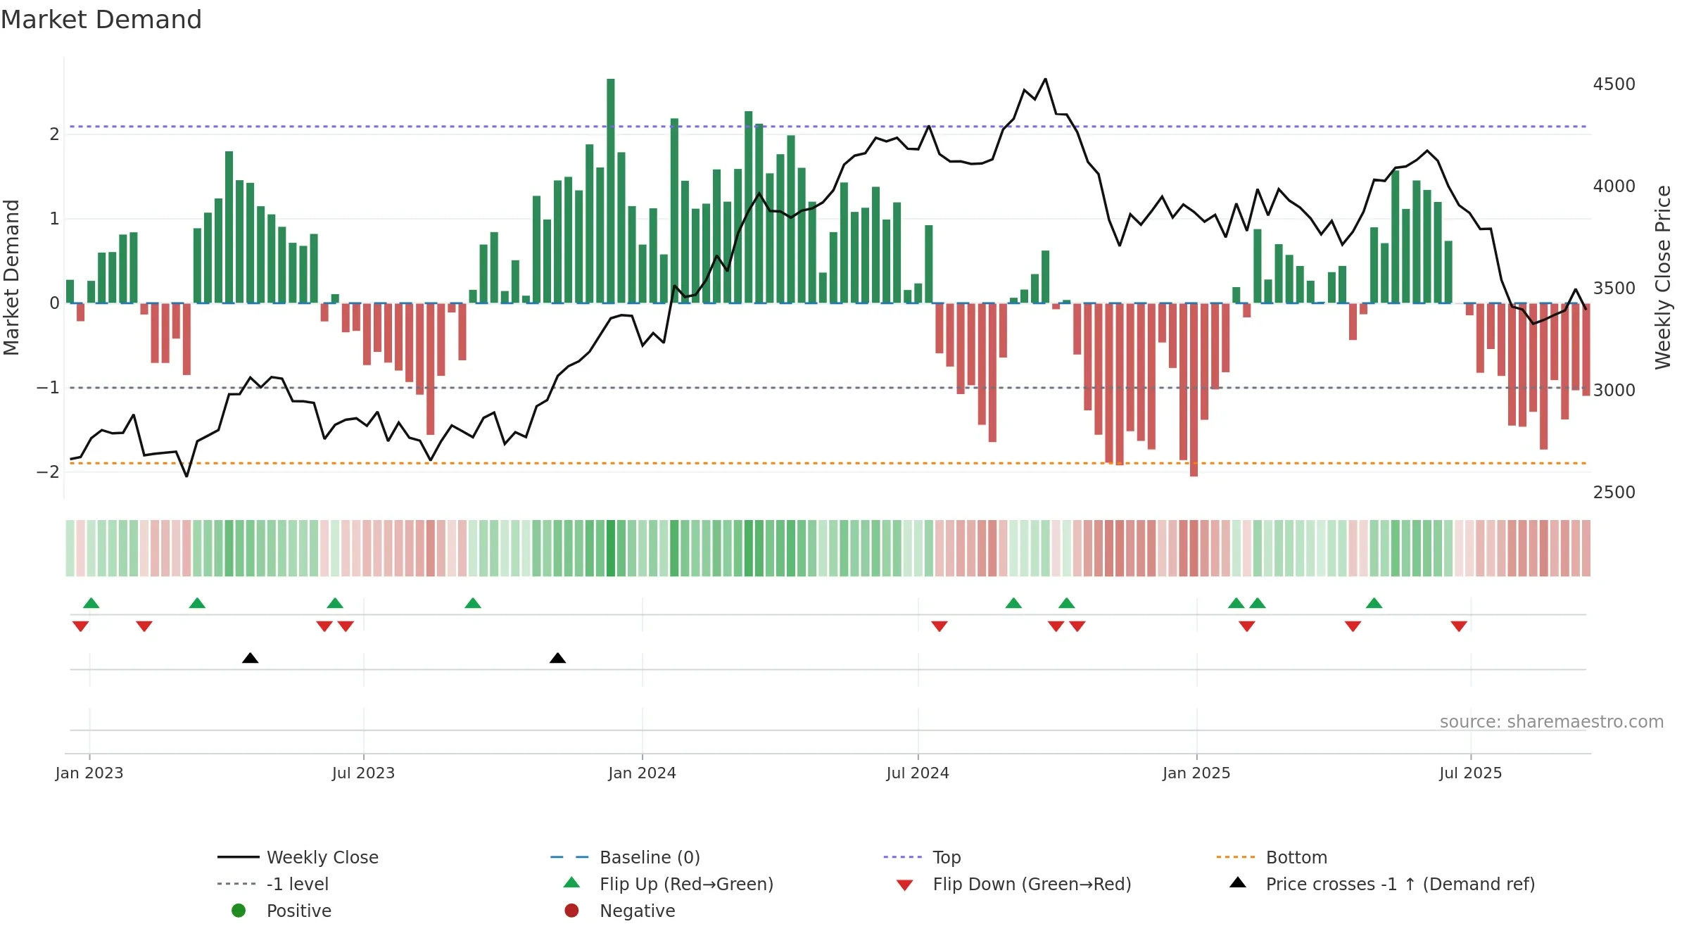Click the 4000 price axis tick label
The image size is (1689, 950).
pyautogui.click(x=1614, y=186)
